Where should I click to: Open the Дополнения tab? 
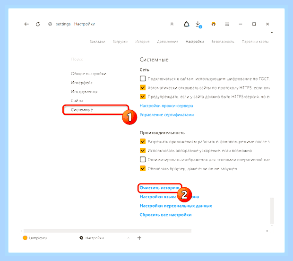167,42
